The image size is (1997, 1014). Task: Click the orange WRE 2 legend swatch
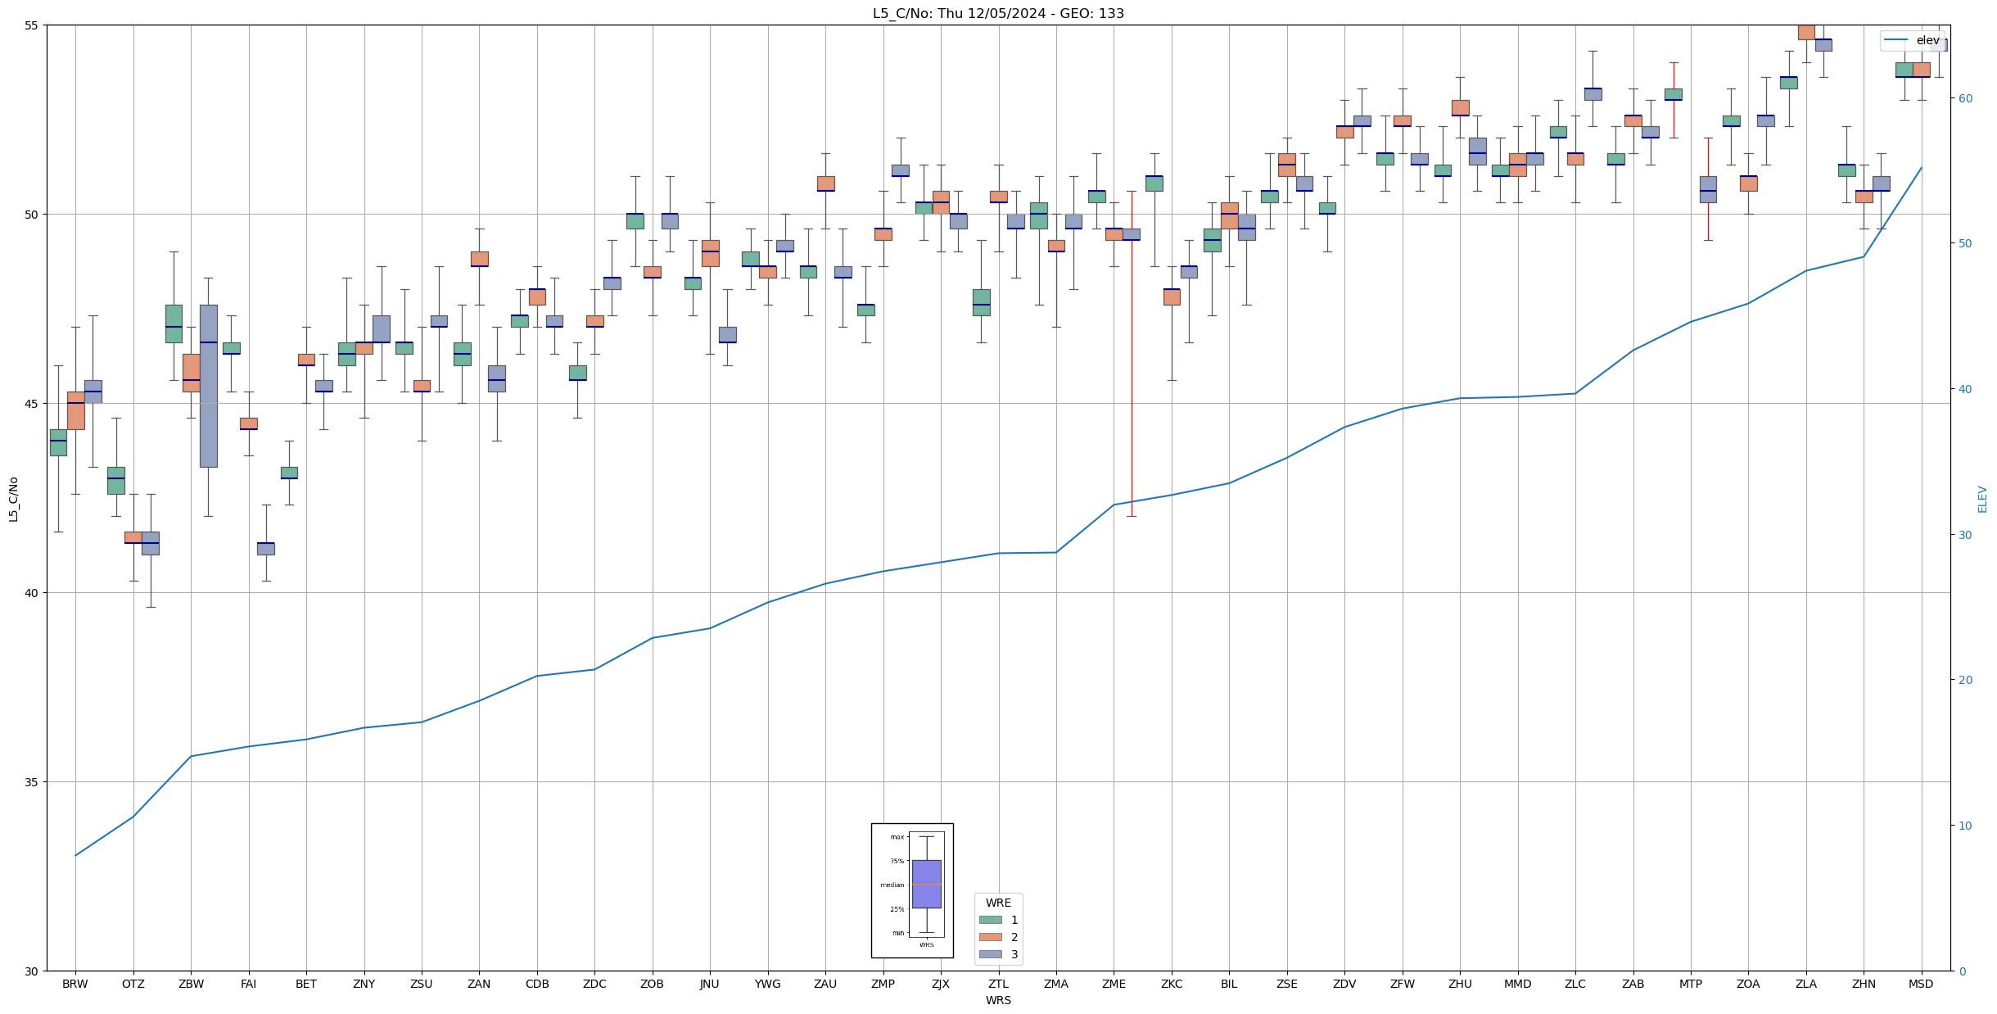pyautogui.click(x=990, y=937)
